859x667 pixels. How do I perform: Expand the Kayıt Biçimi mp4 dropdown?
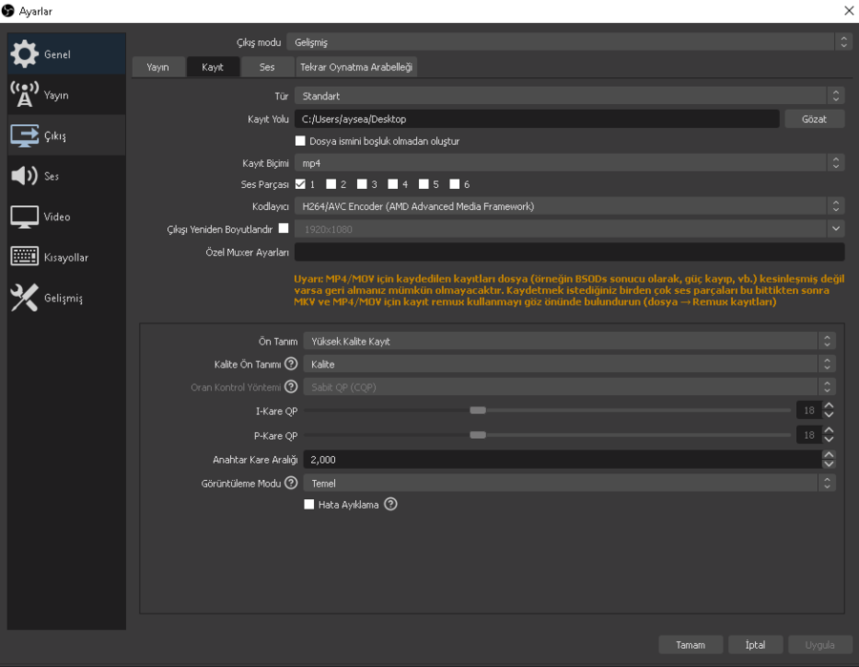pos(569,163)
